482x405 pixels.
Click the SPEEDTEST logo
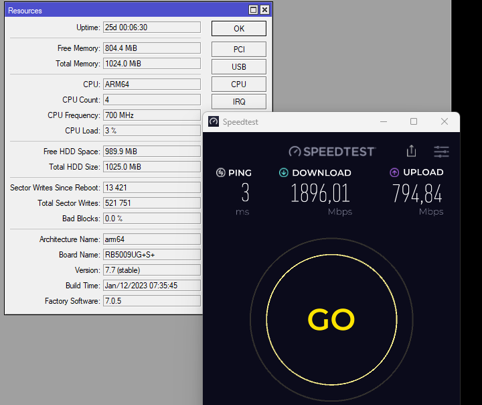click(332, 152)
